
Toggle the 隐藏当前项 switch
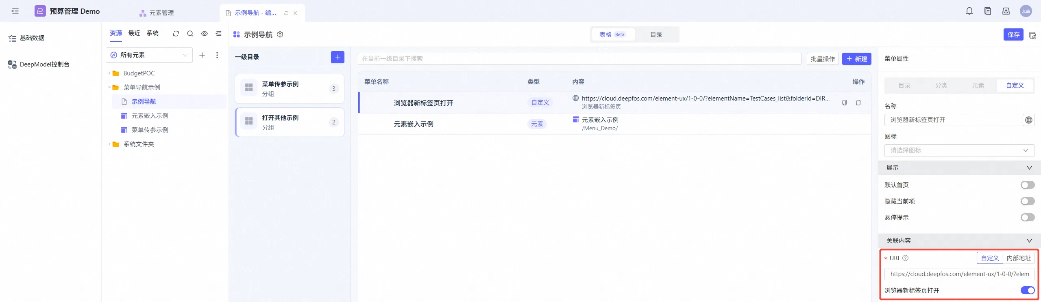click(x=1028, y=201)
